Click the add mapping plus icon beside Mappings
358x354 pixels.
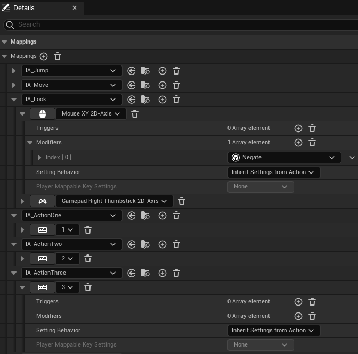(44, 56)
